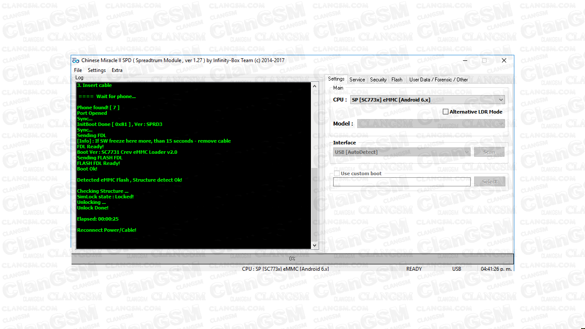585x329 pixels.
Task: Open the Settings menu
Action: pyautogui.click(x=97, y=70)
